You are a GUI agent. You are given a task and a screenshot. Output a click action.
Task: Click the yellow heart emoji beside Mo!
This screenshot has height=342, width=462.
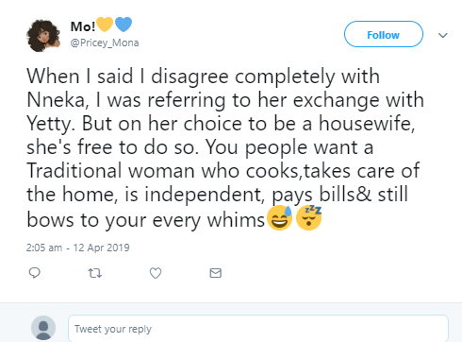point(105,25)
